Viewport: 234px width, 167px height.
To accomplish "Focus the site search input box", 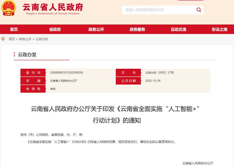I will (159, 10).
